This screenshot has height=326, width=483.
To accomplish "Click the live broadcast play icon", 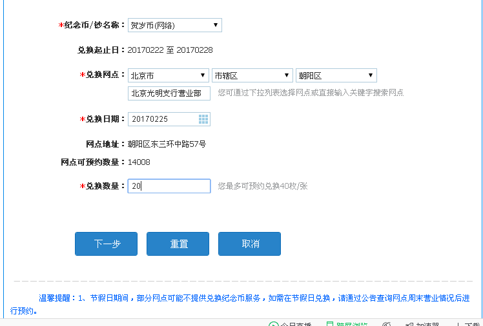I will 273,324.
